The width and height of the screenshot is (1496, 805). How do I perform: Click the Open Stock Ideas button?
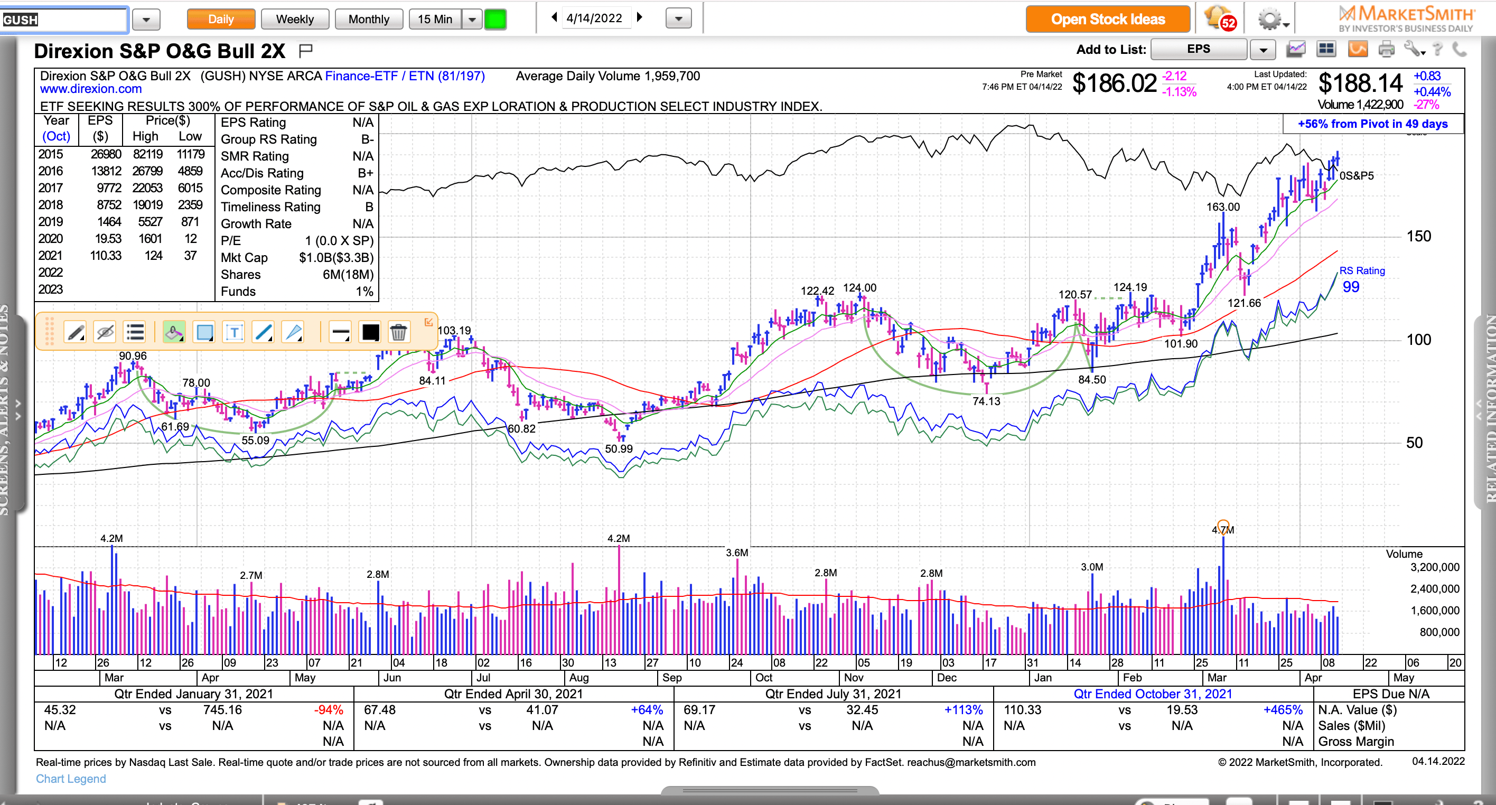(x=1108, y=19)
